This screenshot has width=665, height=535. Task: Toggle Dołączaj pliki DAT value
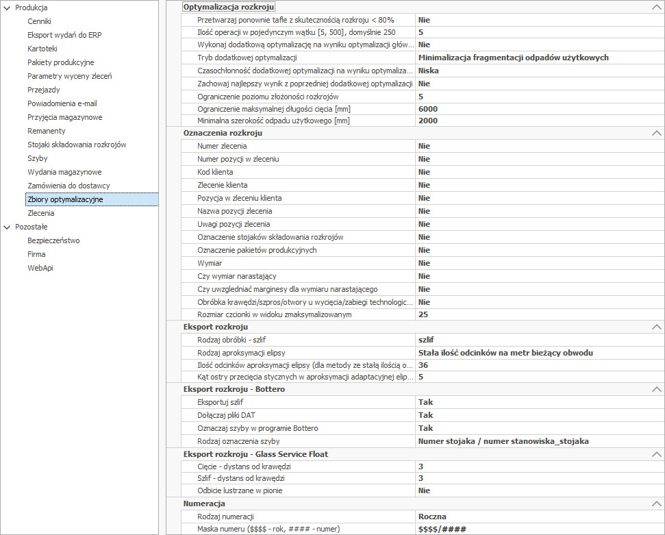538,415
